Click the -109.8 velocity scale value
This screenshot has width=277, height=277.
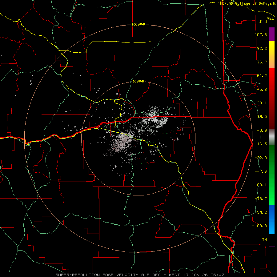coord(259,226)
